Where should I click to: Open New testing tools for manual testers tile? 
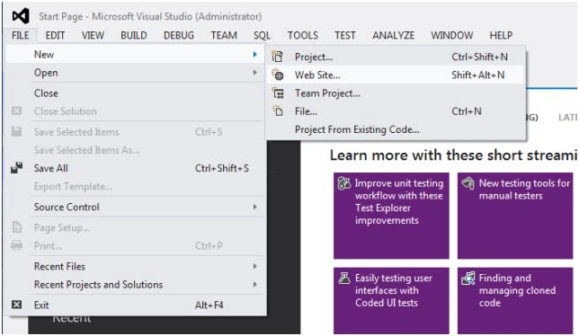tap(515, 216)
